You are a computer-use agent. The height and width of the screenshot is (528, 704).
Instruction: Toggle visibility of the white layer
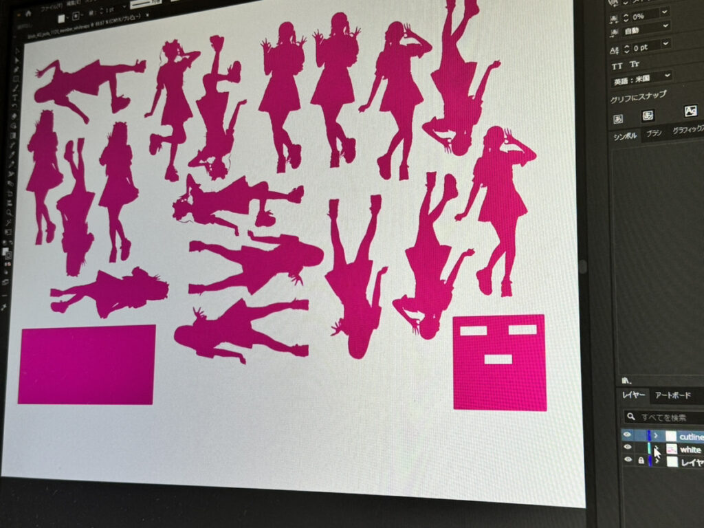click(626, 448)
